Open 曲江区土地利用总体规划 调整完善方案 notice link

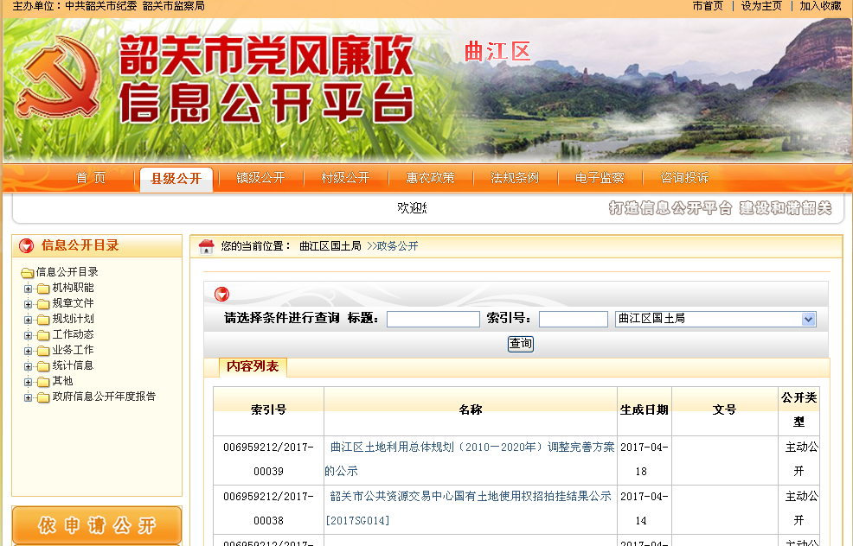470,459
